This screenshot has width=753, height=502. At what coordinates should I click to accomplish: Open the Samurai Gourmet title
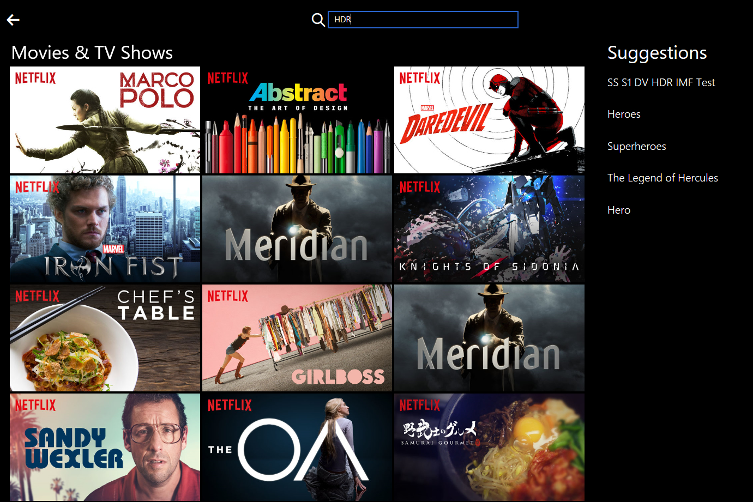point(489,447)
